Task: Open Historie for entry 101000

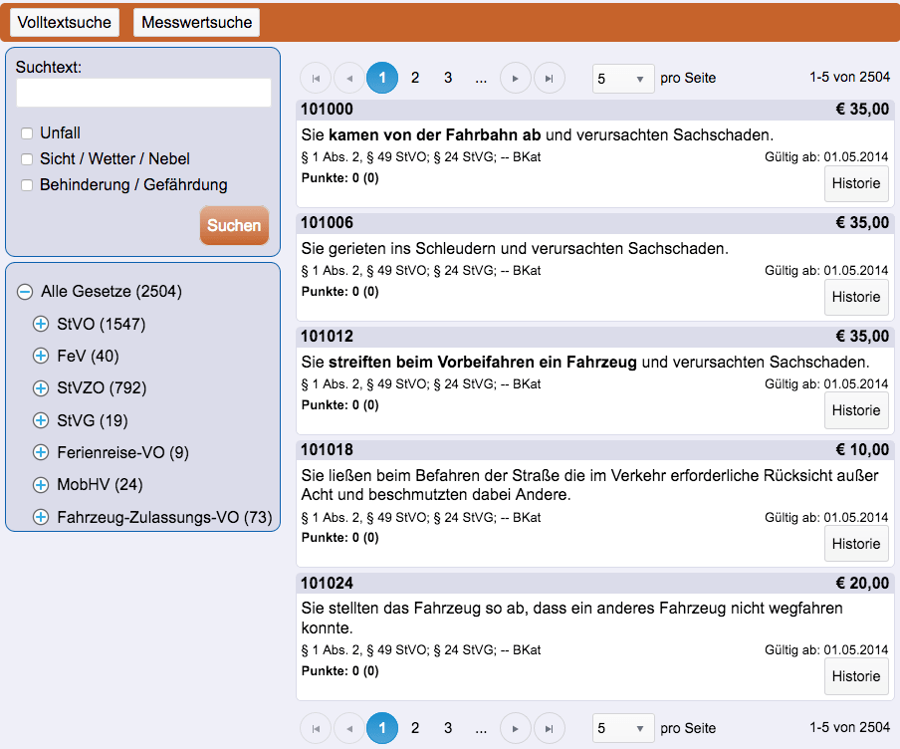Action: (856, 183)
